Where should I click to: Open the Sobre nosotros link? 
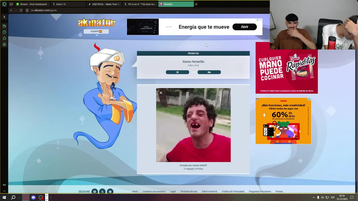coord(209,192)
